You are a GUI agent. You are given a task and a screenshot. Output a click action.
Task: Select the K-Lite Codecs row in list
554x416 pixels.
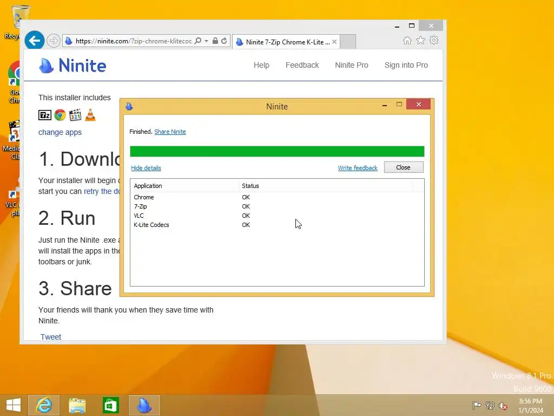click(277, 225)
